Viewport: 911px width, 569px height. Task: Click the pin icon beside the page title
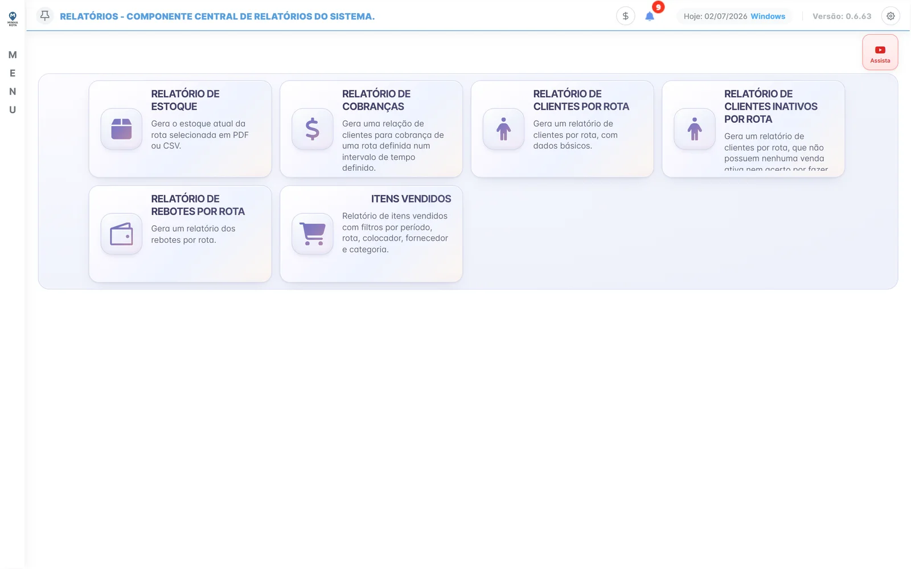click(x=45, y=16)
